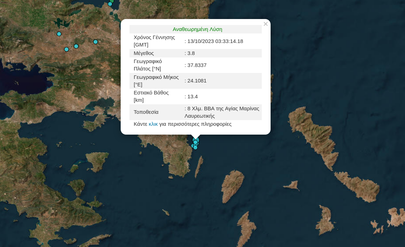
Task: Click the 'Αναθεωρημένη Λύση' popup header
Action: (x=197, y=29)
